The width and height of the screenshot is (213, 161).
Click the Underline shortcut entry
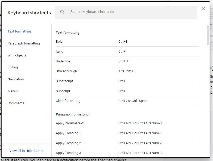[x=104, y=61]
